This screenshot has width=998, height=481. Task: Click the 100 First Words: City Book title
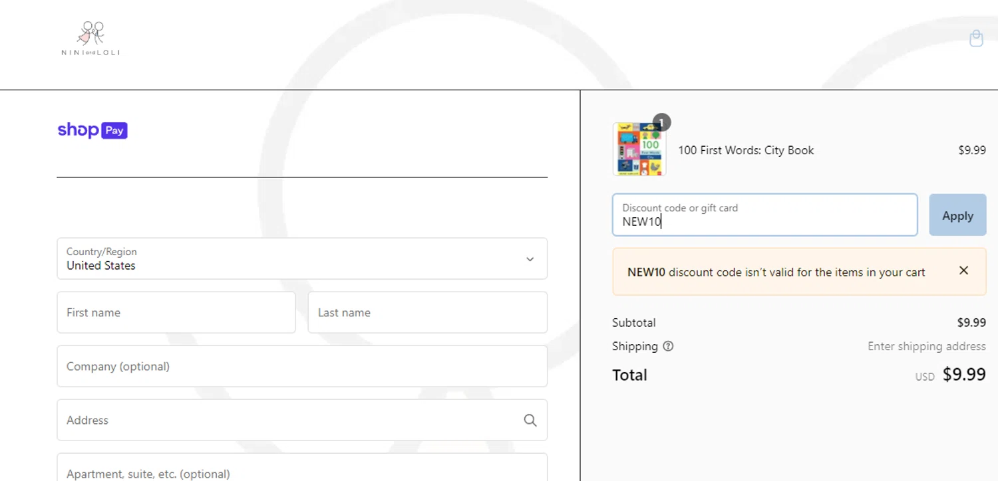(746, 150)
